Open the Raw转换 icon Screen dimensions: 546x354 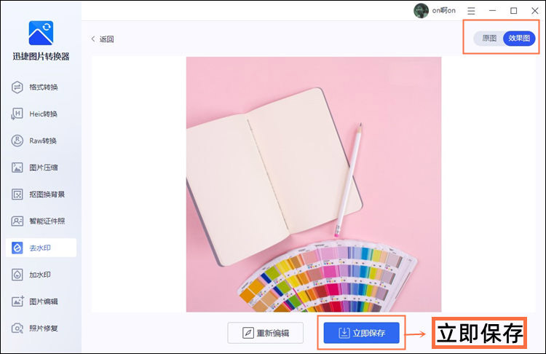click(17, 141)
